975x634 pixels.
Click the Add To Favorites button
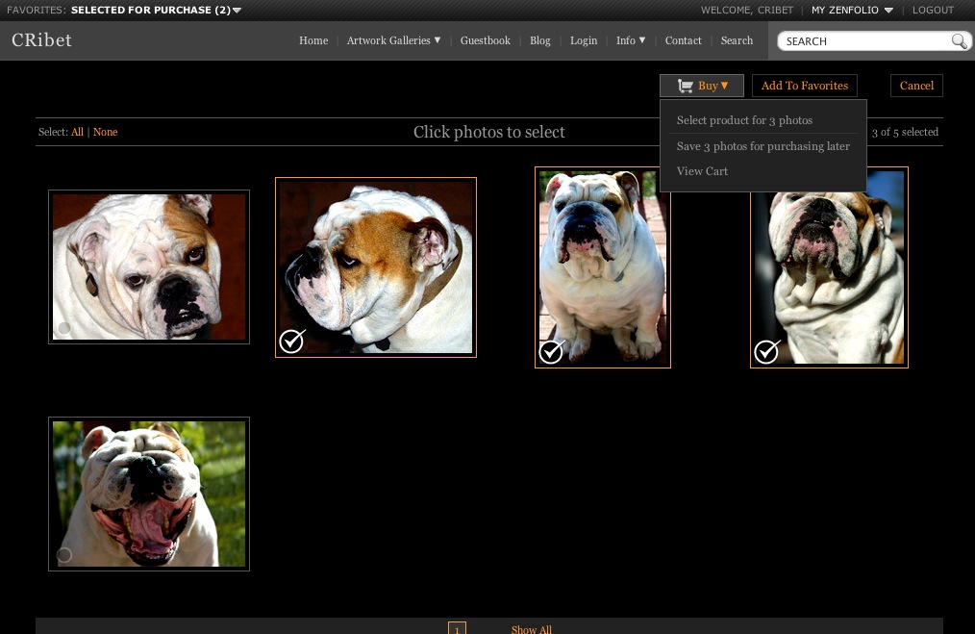point(804,85)
